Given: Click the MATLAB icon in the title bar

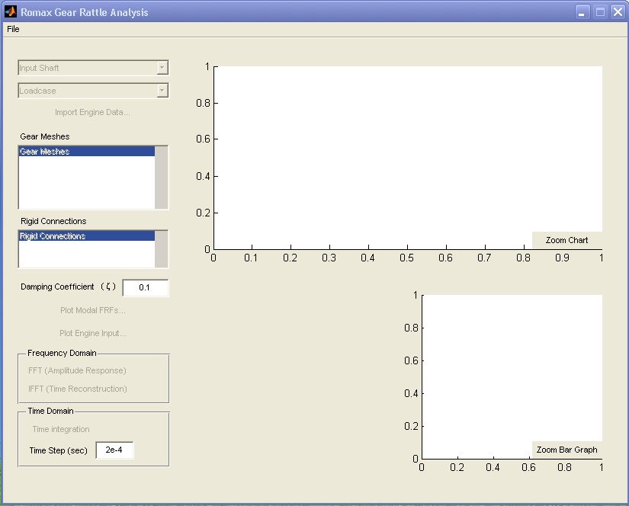Looking at the screenshot, I should pos(11,12).
